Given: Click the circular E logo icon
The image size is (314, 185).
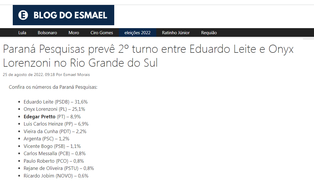Looking at the screenshot, I should [23, 15].
